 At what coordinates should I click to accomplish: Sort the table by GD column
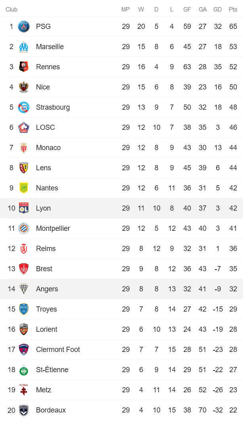218,10
